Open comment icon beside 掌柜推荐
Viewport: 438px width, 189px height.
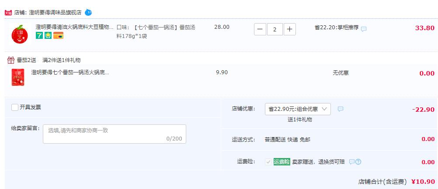(x=364, y=29)
